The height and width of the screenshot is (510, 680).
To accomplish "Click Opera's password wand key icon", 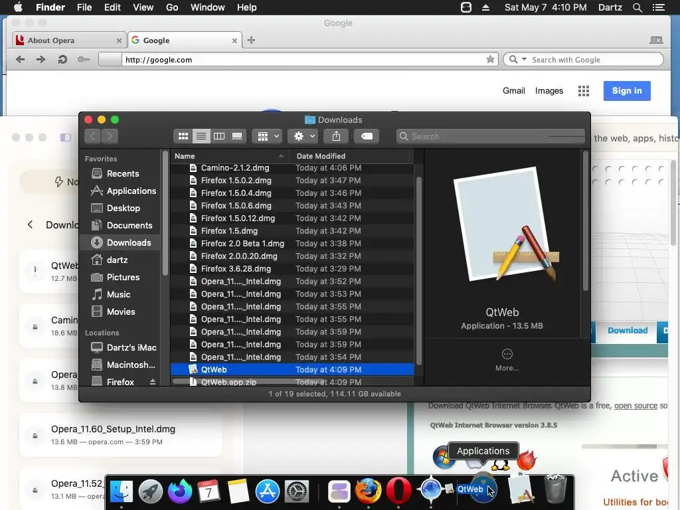I will 83,59.
